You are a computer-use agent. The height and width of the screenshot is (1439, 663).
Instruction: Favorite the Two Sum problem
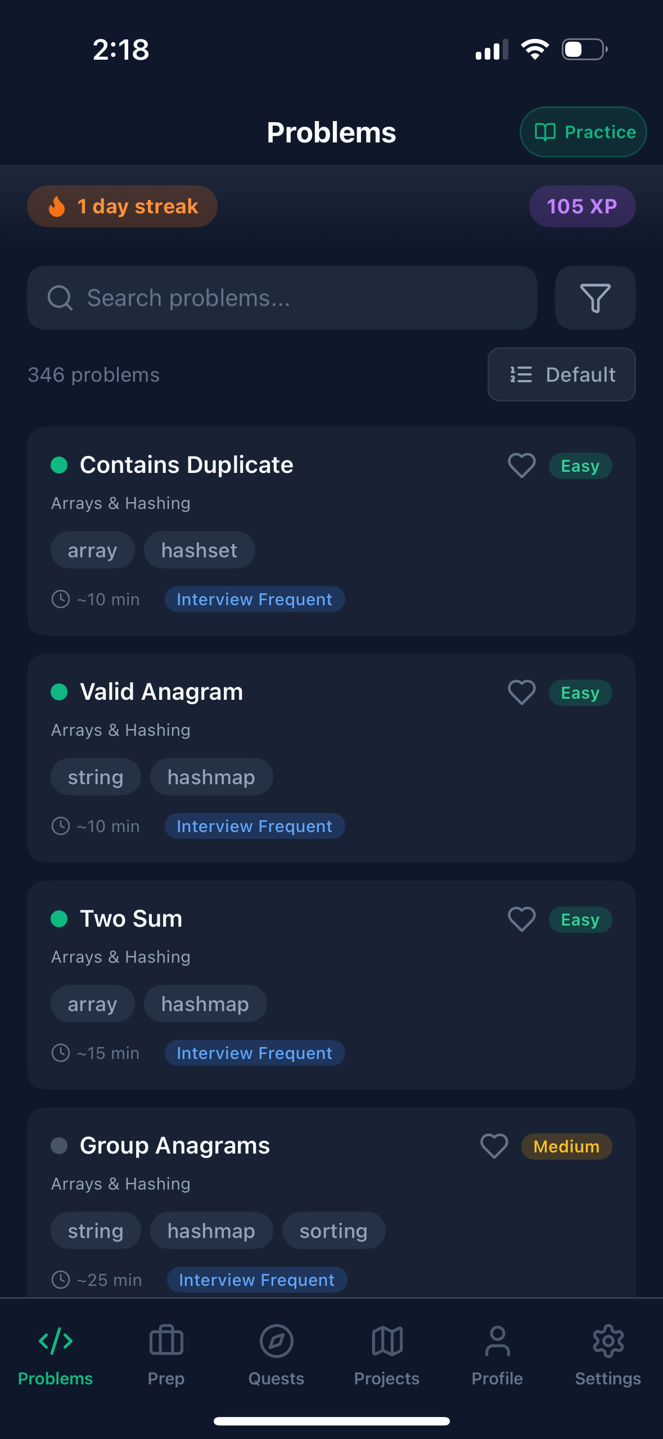[x=521, y=919]
